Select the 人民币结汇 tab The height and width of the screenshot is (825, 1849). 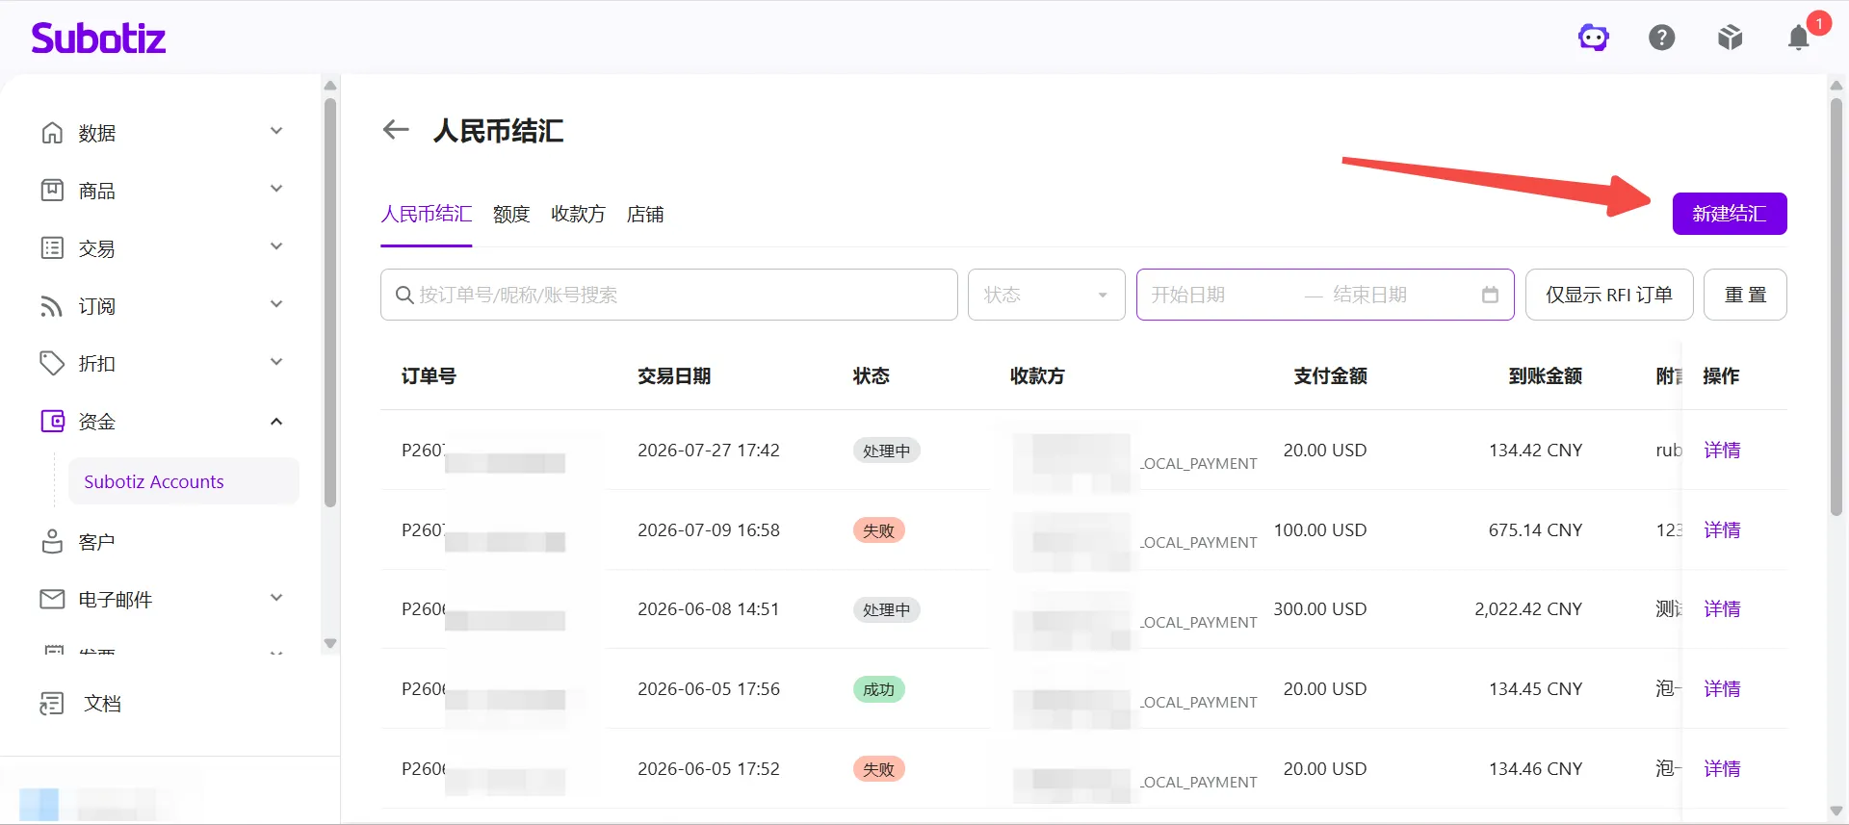(427, 214)
